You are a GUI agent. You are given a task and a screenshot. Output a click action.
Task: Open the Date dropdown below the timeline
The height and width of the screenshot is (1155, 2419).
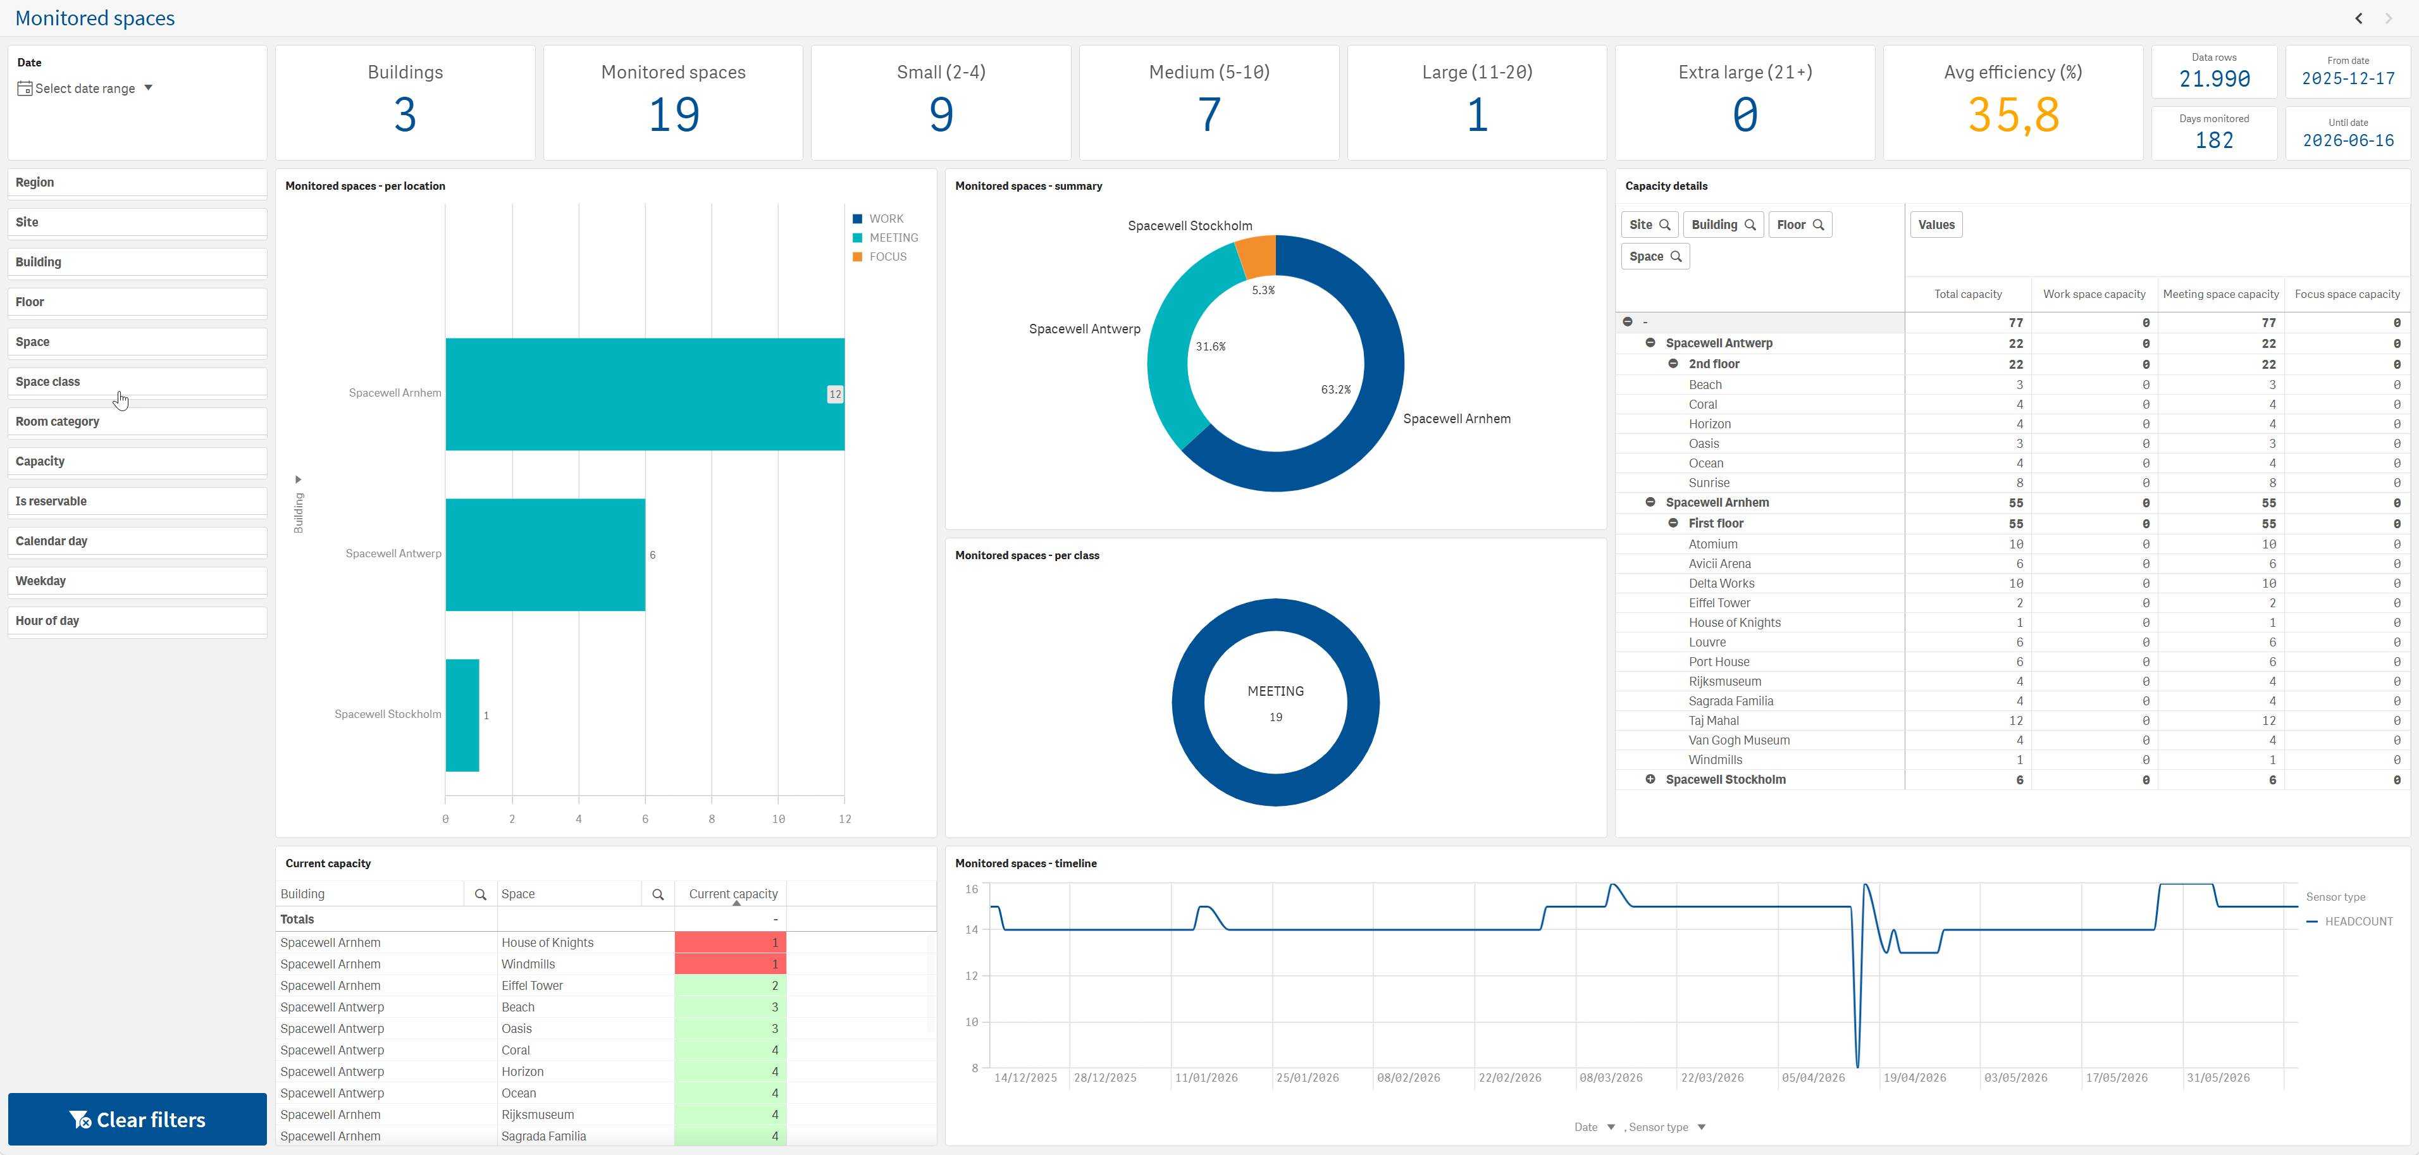1595,1127
